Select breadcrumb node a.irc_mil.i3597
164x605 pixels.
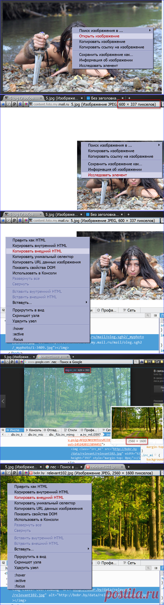(90, 435)
